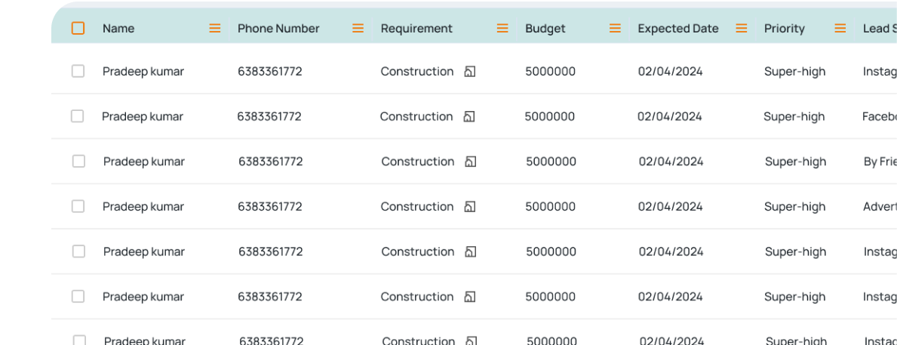Click expected date in the sixth row
Viewport: 897px width, 345px height.
[x=671, y=297]
